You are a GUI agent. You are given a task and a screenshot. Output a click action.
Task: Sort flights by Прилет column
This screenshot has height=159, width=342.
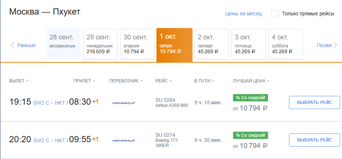84,81
